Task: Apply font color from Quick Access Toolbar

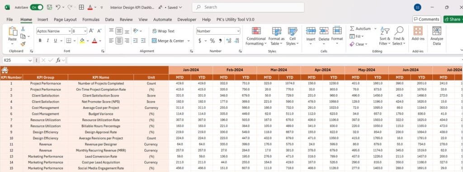Action: point(90,7)
